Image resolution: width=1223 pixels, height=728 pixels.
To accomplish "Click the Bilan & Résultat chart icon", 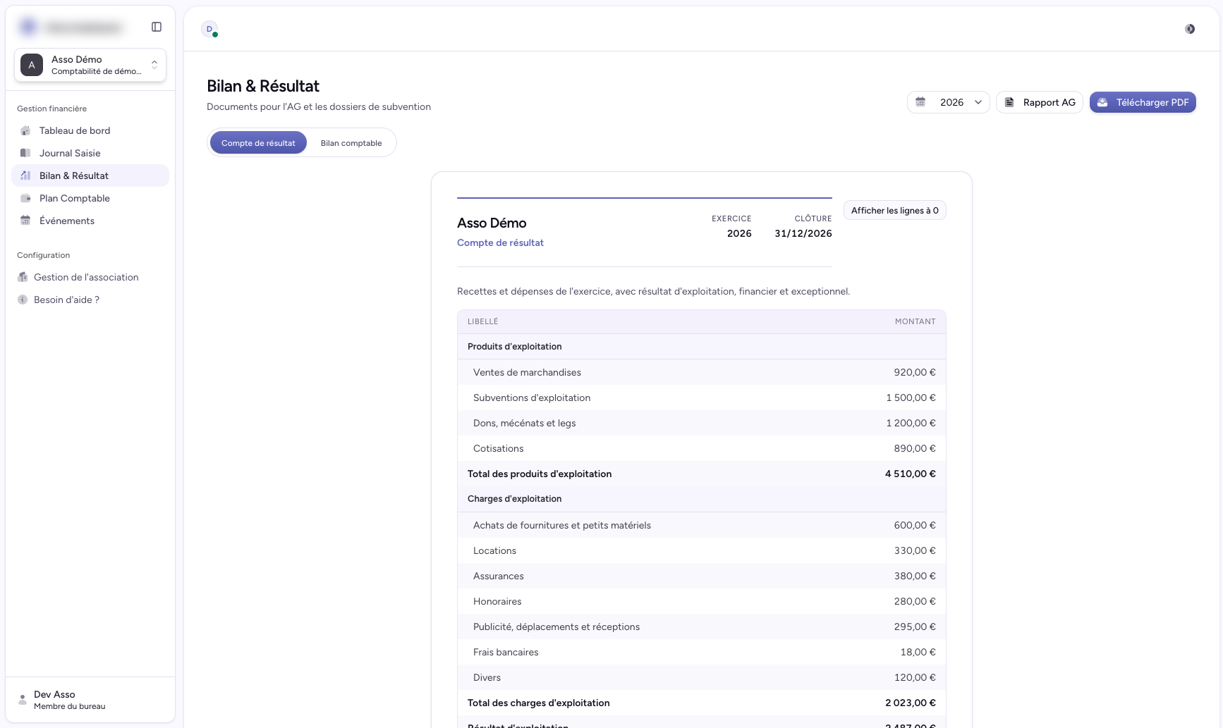I will (x=25, y=175).
